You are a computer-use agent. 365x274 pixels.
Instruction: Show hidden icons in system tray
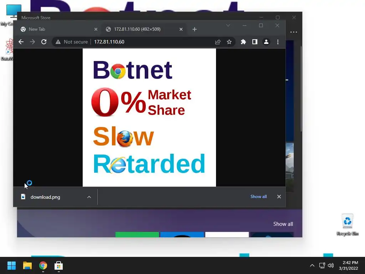point(312,265)
